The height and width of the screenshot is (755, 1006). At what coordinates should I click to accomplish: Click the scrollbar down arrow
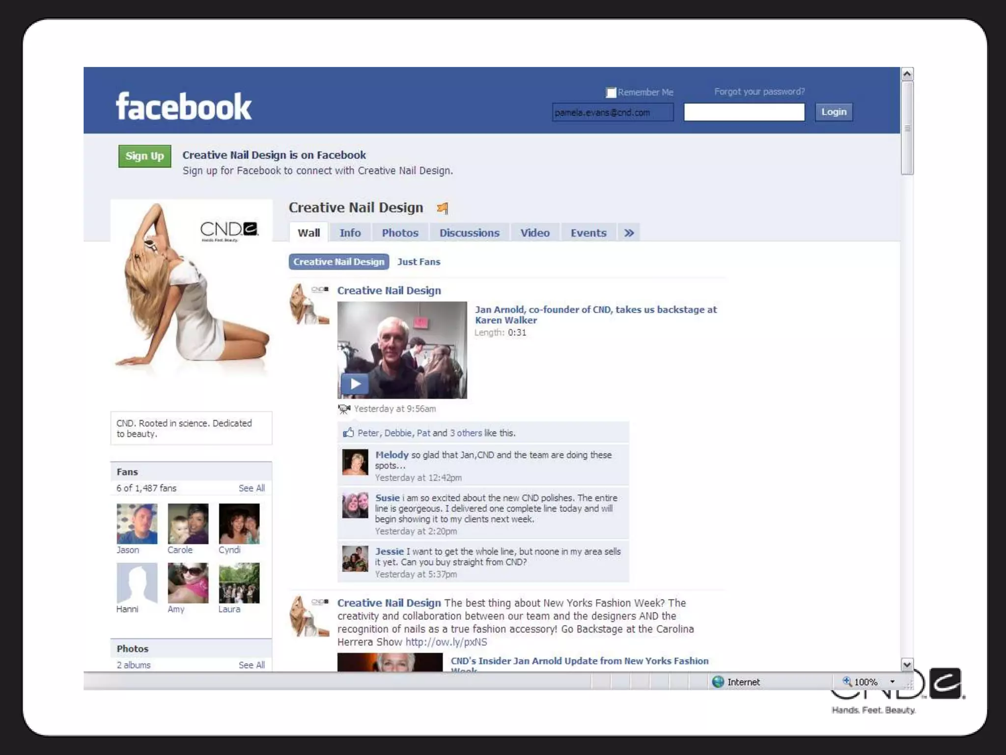907,665
